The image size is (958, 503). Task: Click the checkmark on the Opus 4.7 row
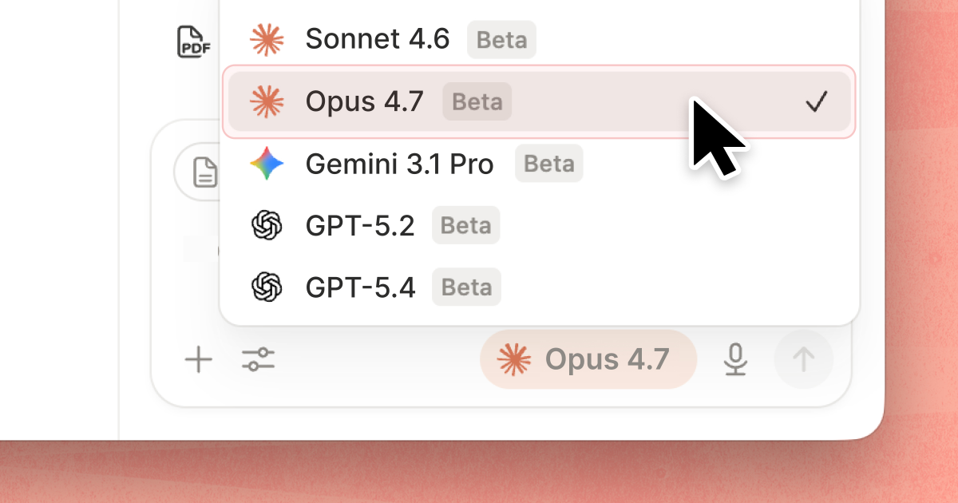[816, 101]
